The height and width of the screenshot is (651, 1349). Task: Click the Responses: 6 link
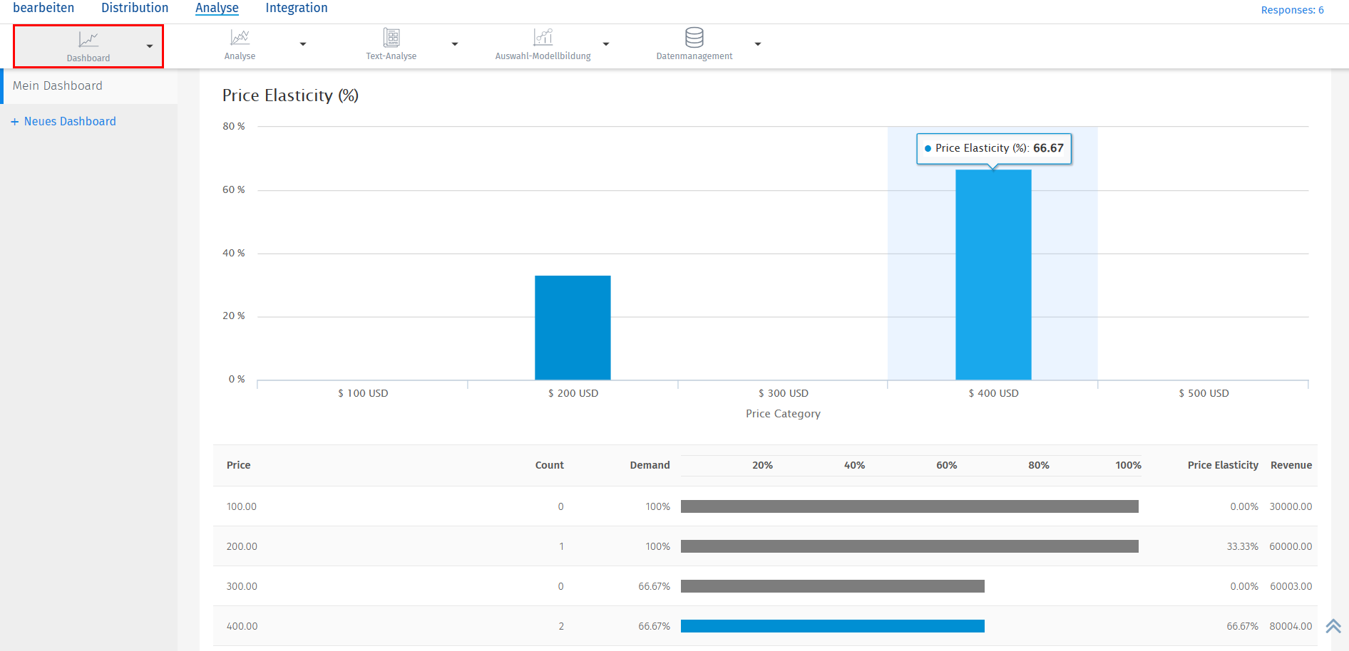pos(1292,10)
